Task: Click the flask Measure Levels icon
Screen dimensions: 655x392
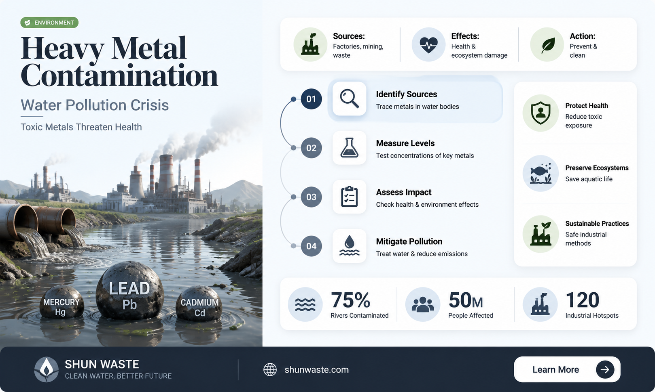Action: (350, 148)
